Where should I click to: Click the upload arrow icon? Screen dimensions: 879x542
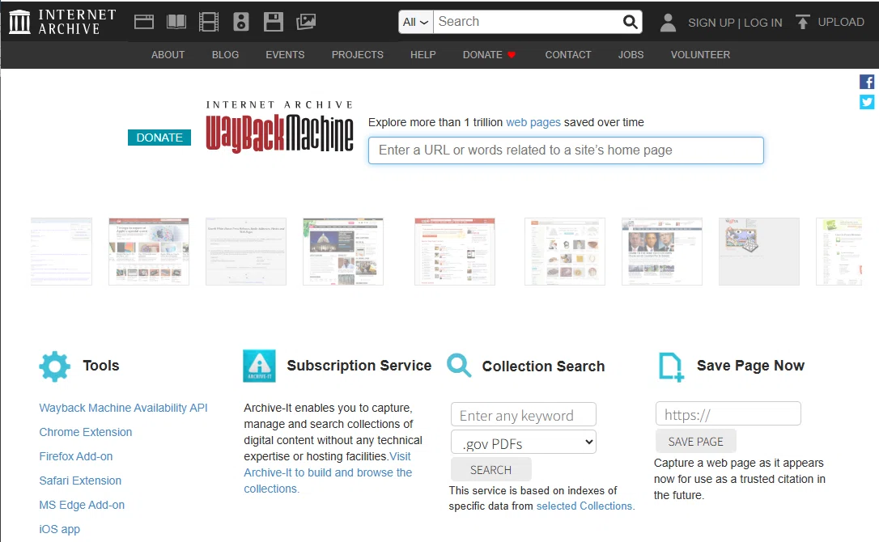[802, 22]
